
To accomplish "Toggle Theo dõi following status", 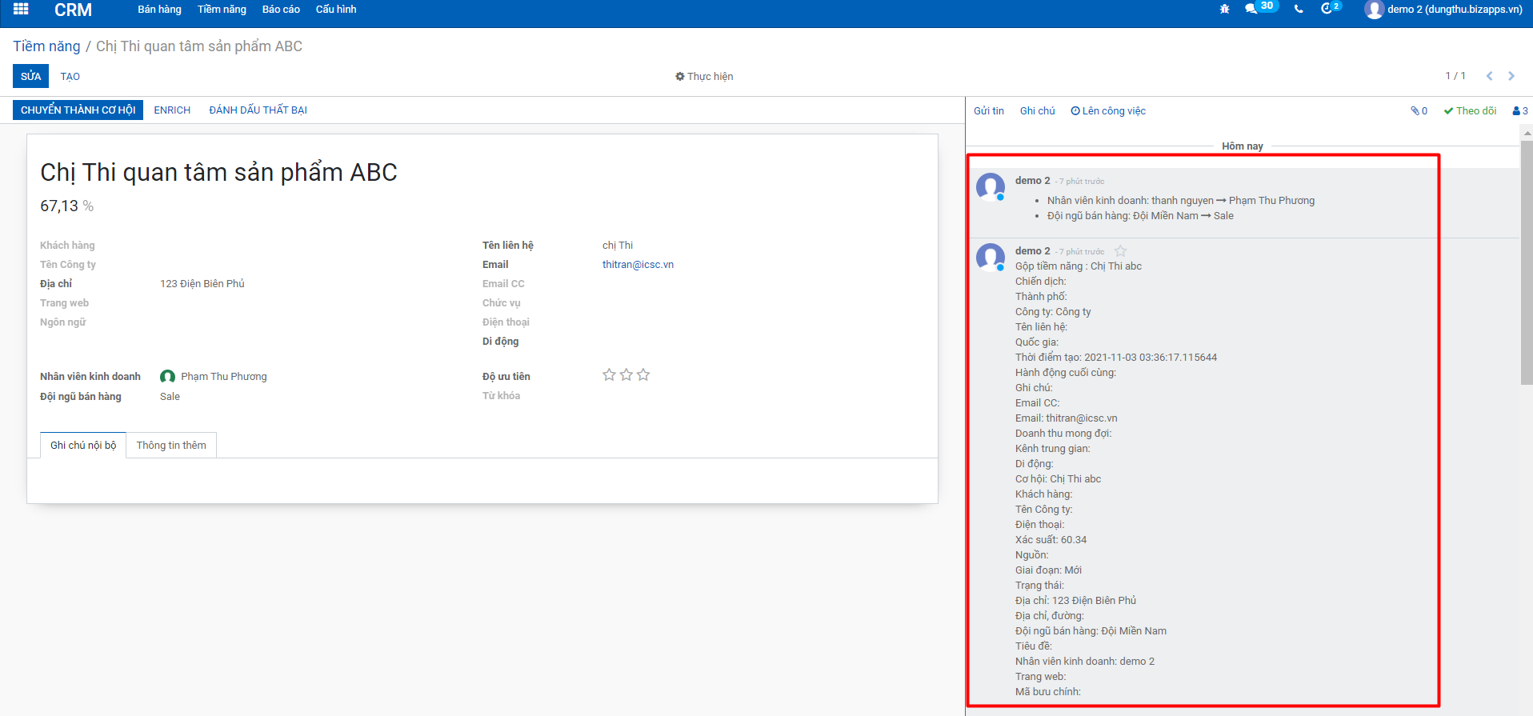I will point(1470,111).
